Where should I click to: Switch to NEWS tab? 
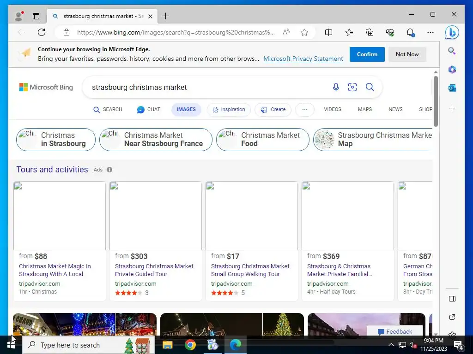[x=395, y=110]
